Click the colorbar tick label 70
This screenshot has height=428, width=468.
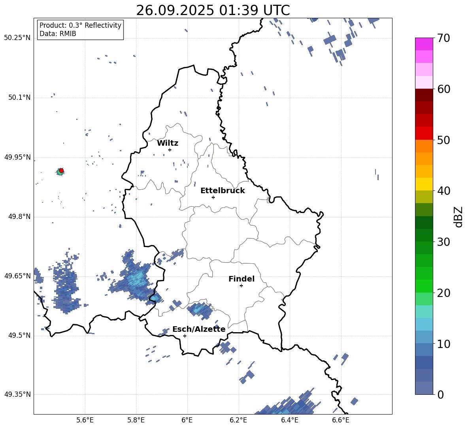click(x=443, y=38)
